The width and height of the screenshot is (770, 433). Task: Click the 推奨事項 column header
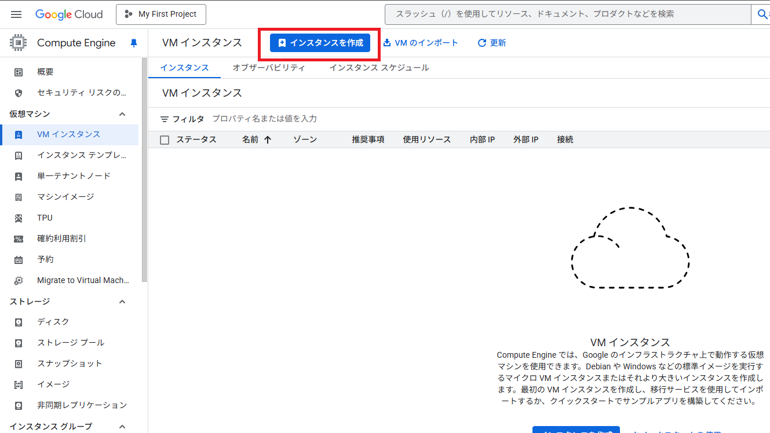tap(368, 140)
